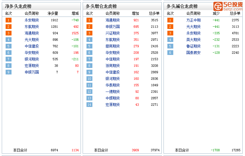
Task: Select 本日合计 total 37974
Action: [155, 150]
